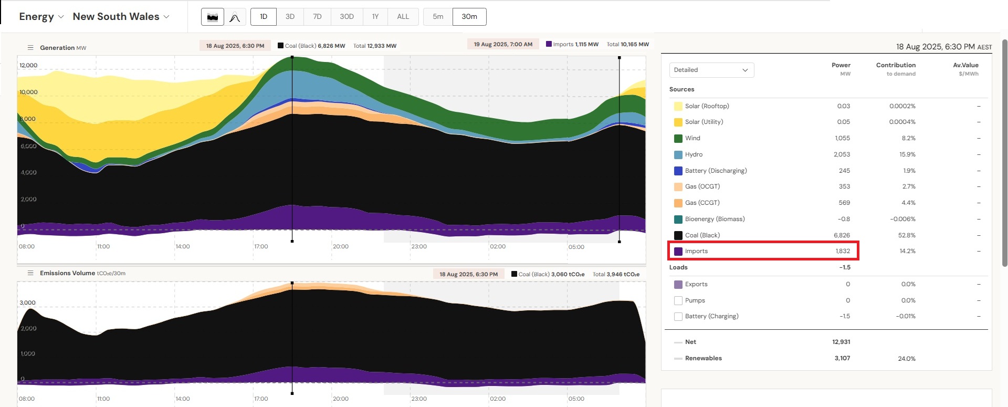This screenshot has height=407, width=1008.
Task: Choose the 5m interval button
Action: [438, 17]
